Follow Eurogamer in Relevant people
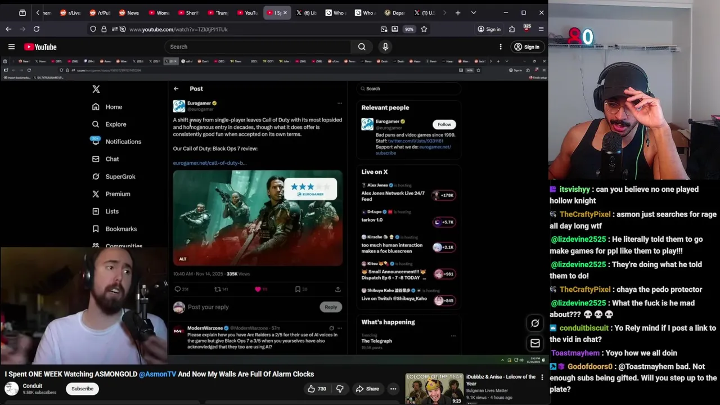The image size is (720, 405). (x=444, y=124)
